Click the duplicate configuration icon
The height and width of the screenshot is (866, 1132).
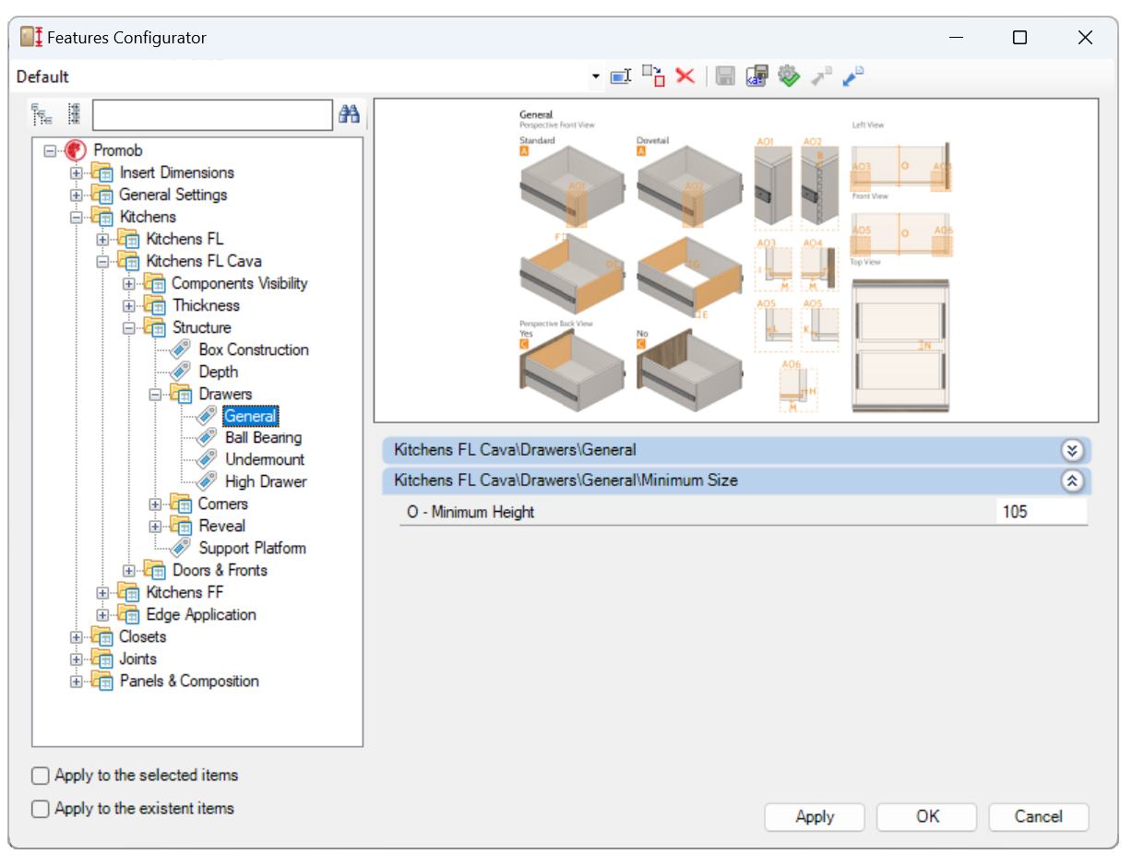(653, 77)
